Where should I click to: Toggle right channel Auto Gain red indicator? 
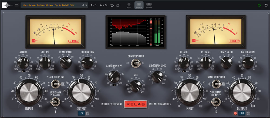click(235, 113)
